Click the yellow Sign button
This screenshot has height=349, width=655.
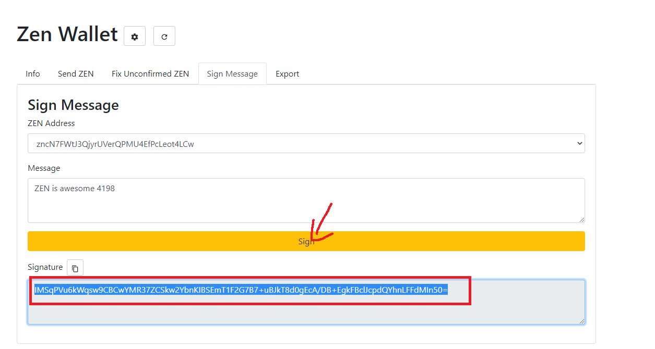coord(306,241)
